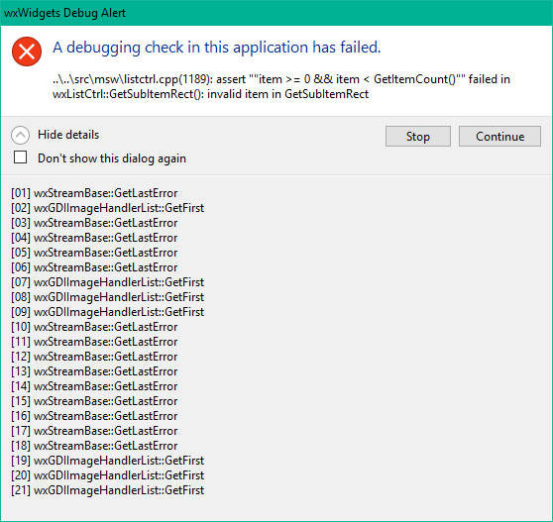Select stack line [06] wxStreamBase::GetLastError
The image size is (553, 522).
(94, 267)
